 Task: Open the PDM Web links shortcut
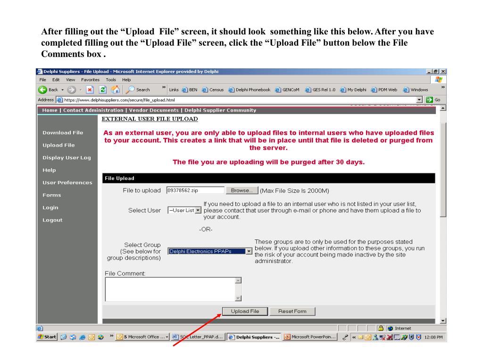[384, 90]
